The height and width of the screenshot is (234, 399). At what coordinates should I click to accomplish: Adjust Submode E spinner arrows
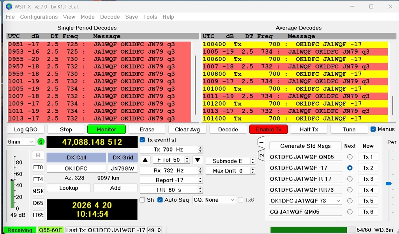252,161
